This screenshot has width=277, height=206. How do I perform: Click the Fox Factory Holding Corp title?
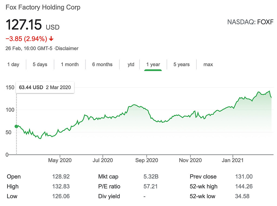pyautogui.click(x=43, y=7)
